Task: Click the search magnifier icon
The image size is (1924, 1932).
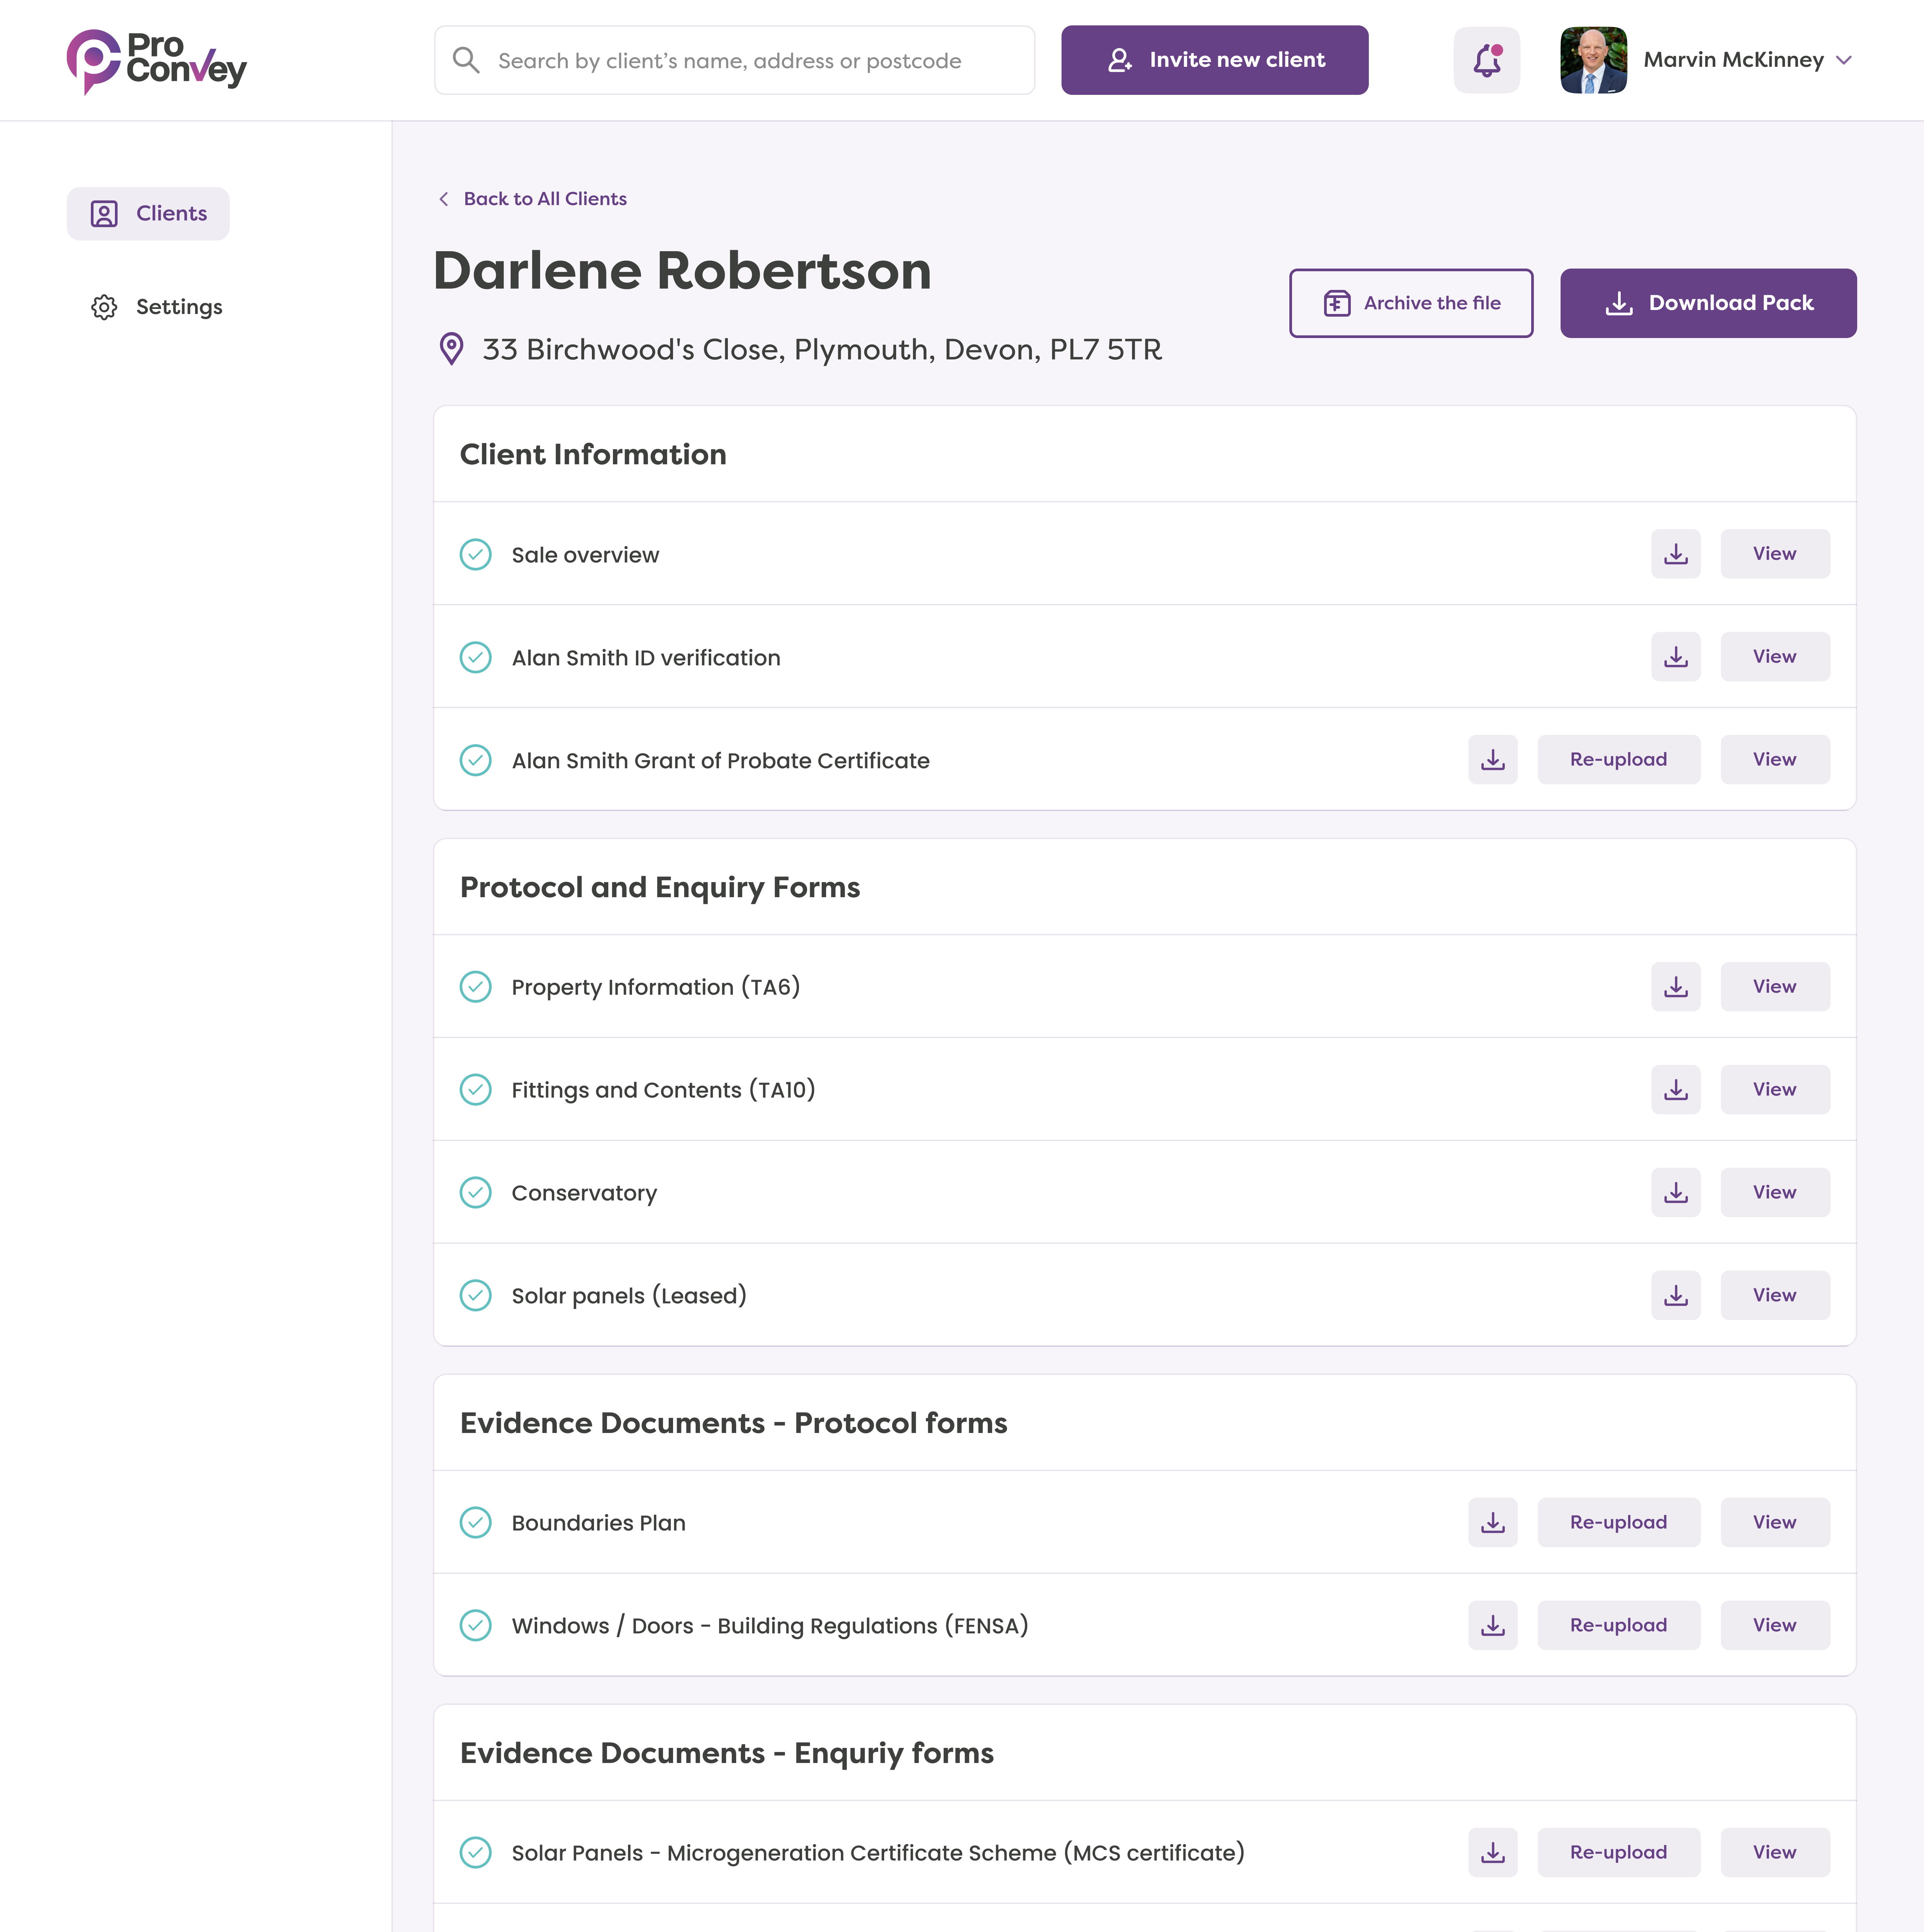Action: pos(466,60)
